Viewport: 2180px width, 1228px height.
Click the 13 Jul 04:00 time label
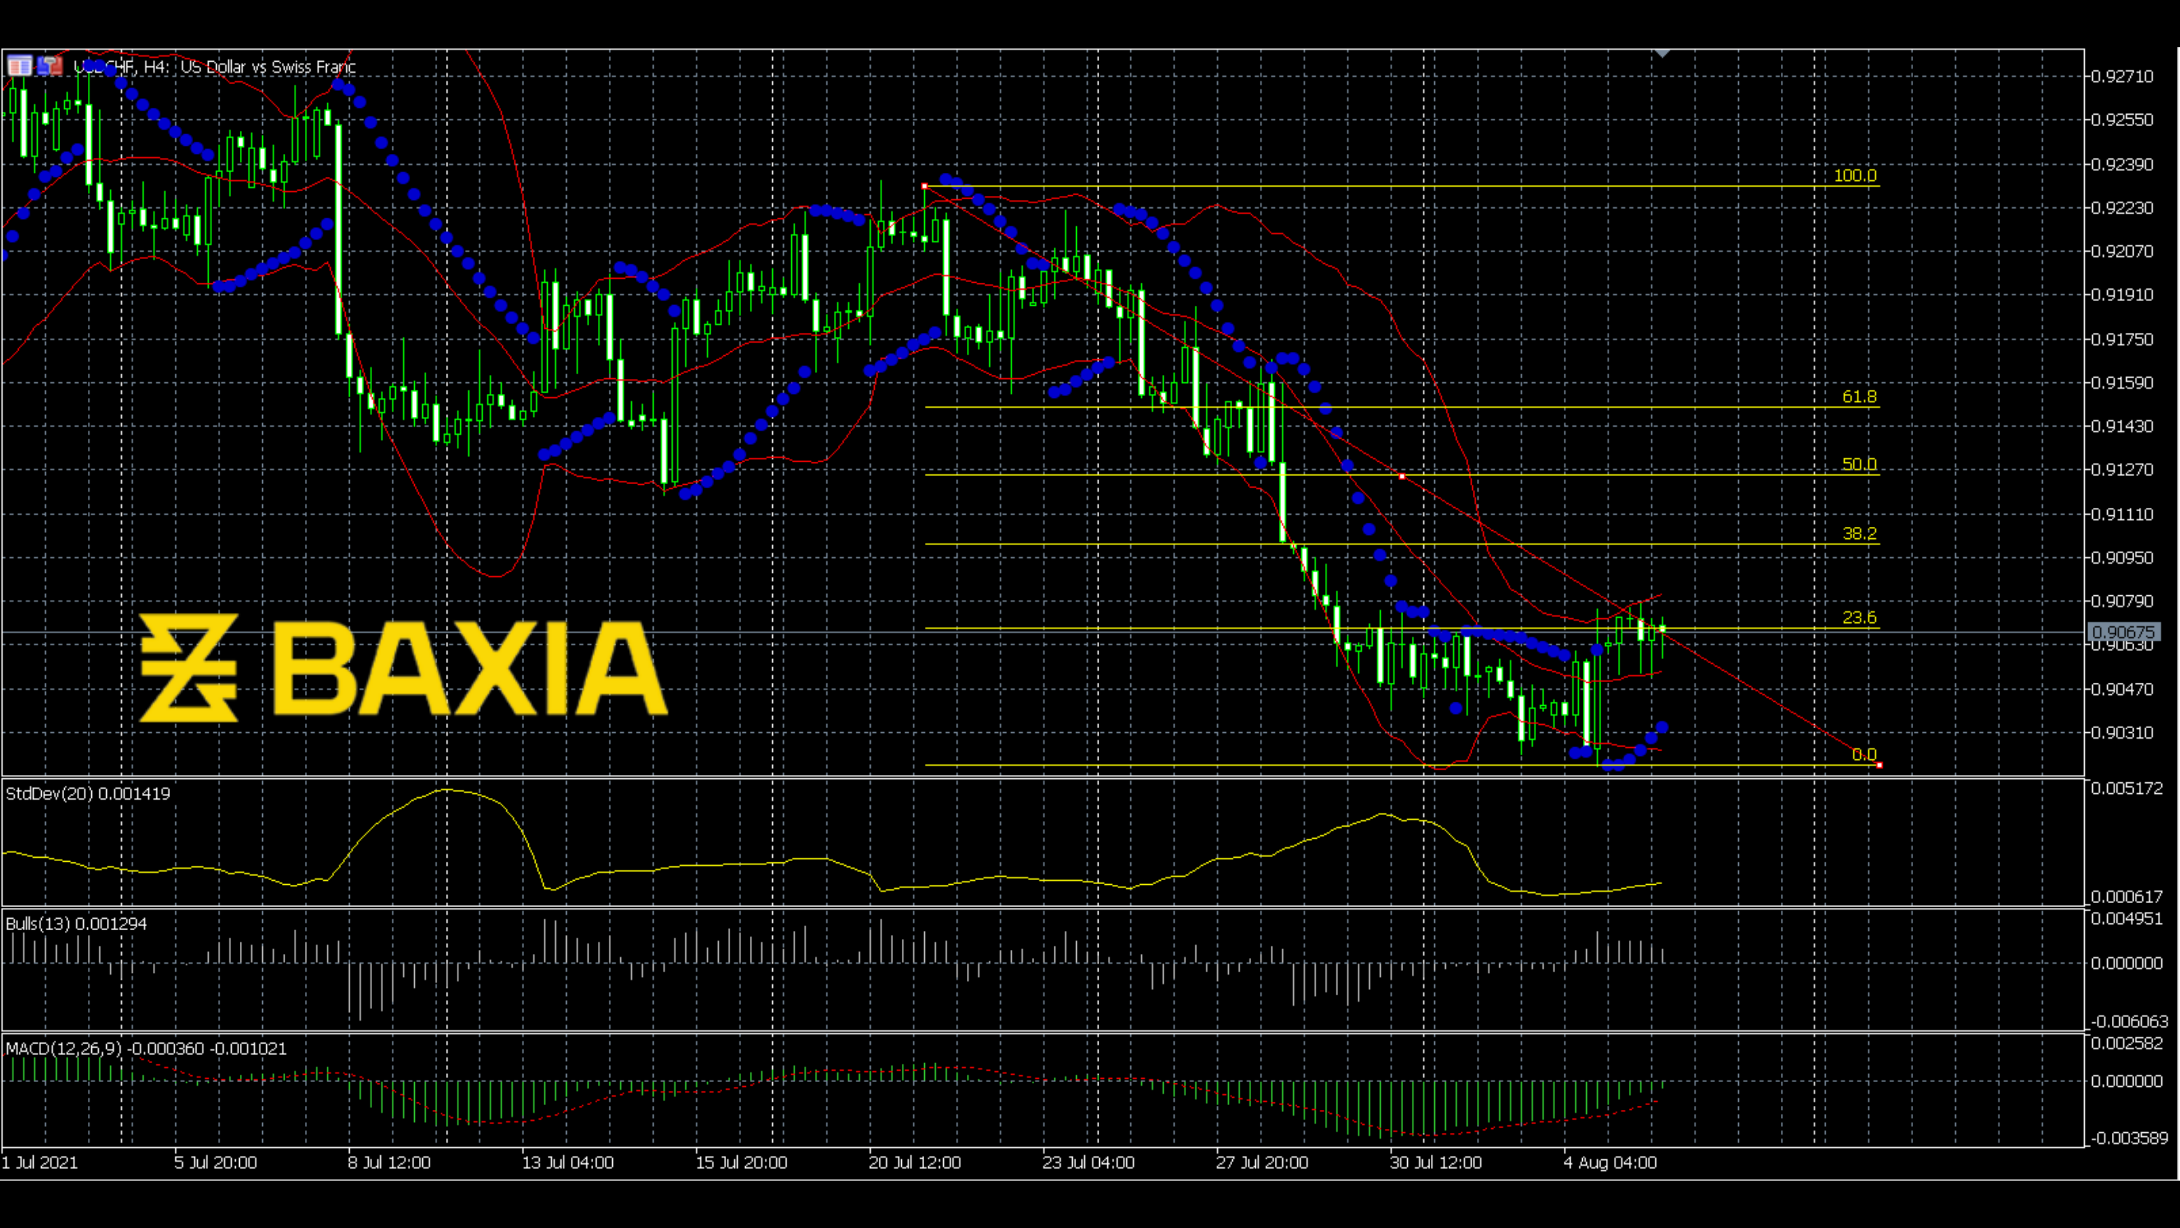coord(567,1162)
